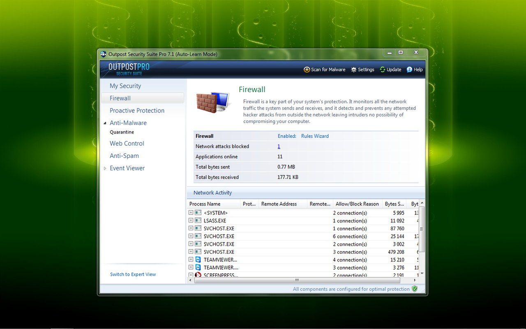This screenshot has height=329, width=526.
Task: Expand SVCHOST.EXE row with 6 connections
Action: coord(191,236)
